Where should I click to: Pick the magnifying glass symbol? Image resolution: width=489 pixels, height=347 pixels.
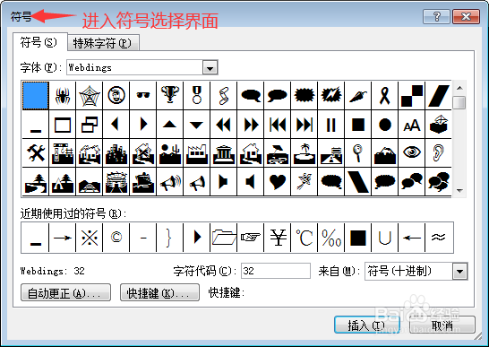point(357,153)
